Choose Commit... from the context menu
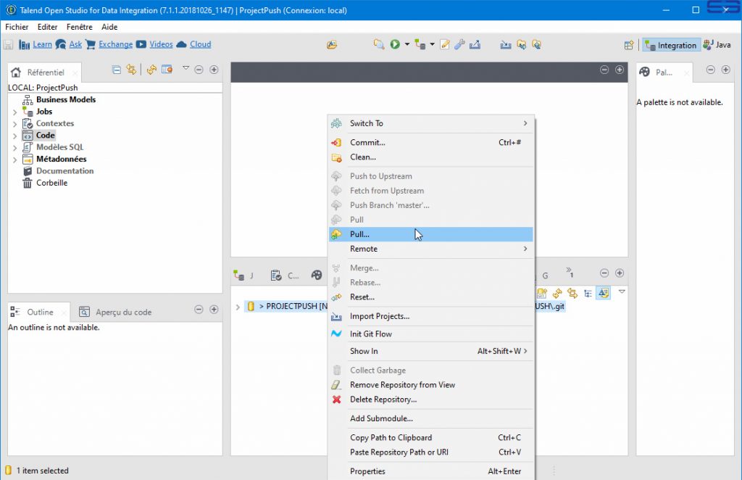Image resolution: width=742 pixels, height=480 pixels. pyautogui.click(x=367, y=142)
